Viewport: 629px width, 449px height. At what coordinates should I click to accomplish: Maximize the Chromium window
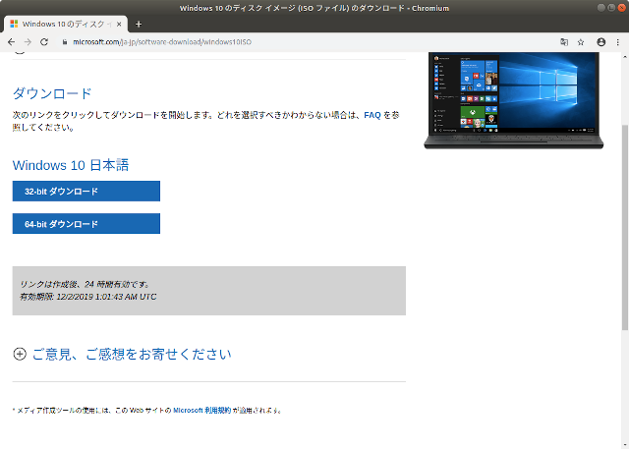click(611, 8)
